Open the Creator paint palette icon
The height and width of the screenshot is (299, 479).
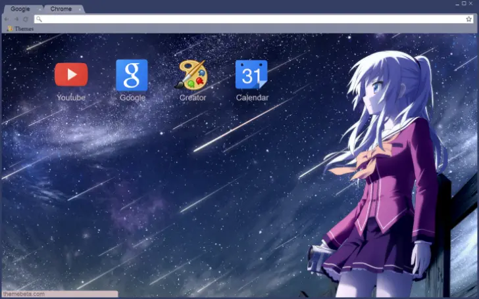point(192,75)
